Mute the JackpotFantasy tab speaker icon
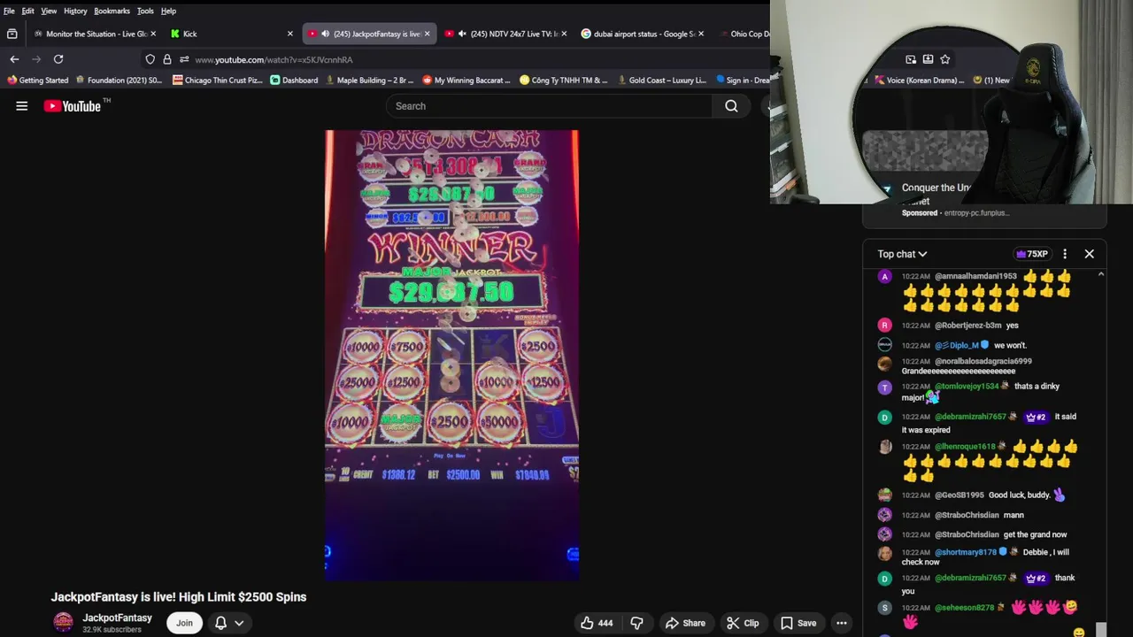Image resolution: width=1133 pixels, height=637 pixels. coord(325,34)
